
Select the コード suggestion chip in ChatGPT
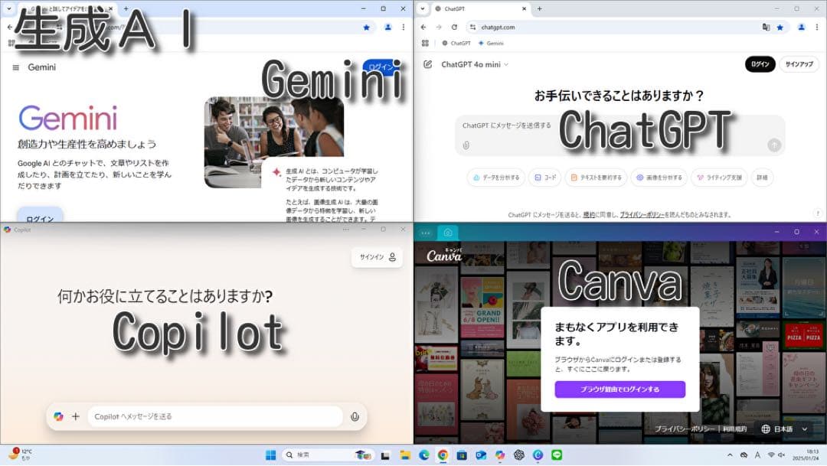point(544,177)
